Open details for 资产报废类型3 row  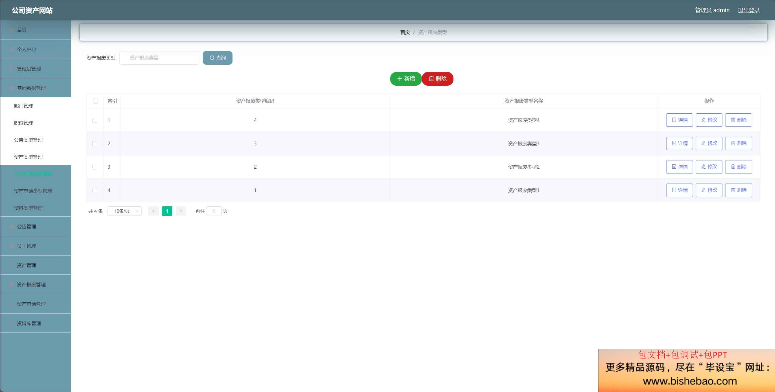pos(679,143)
